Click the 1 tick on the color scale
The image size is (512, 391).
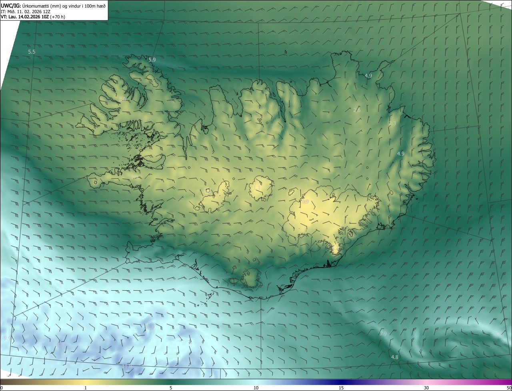tap(86, 388)
